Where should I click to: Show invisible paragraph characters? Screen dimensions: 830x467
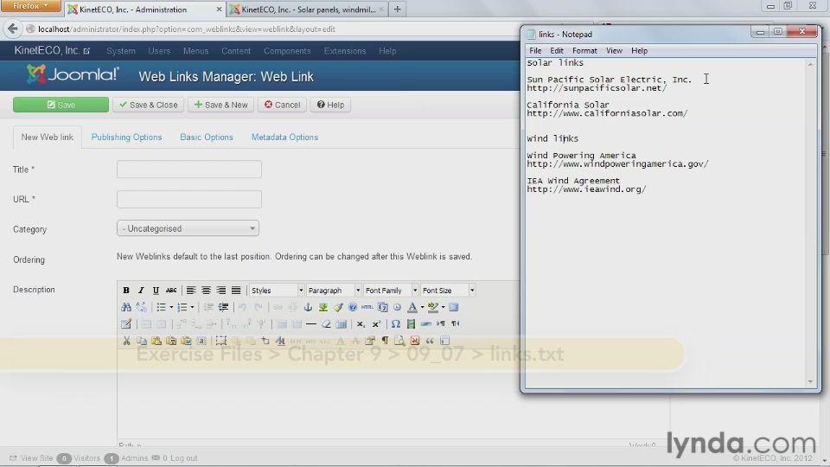385,341
